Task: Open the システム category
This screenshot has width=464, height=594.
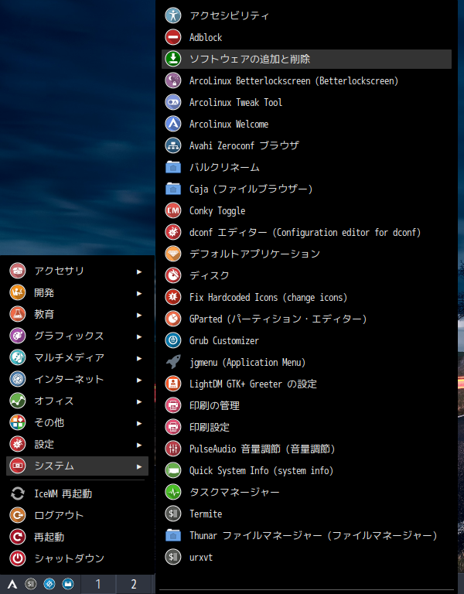Action: pyautogui.click(x=77, y=466)
